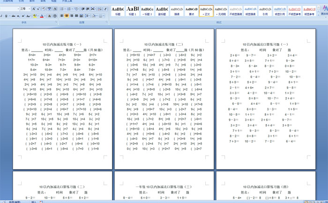Click page titled 10以内加减法口算练习题（一）

pyautogui.click(x=266, y=99)
